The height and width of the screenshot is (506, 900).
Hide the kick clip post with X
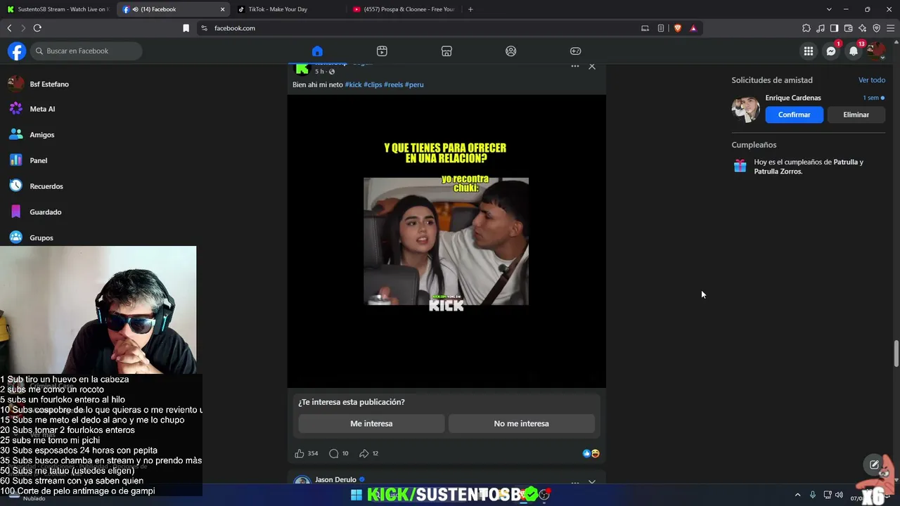pos(592,66)
